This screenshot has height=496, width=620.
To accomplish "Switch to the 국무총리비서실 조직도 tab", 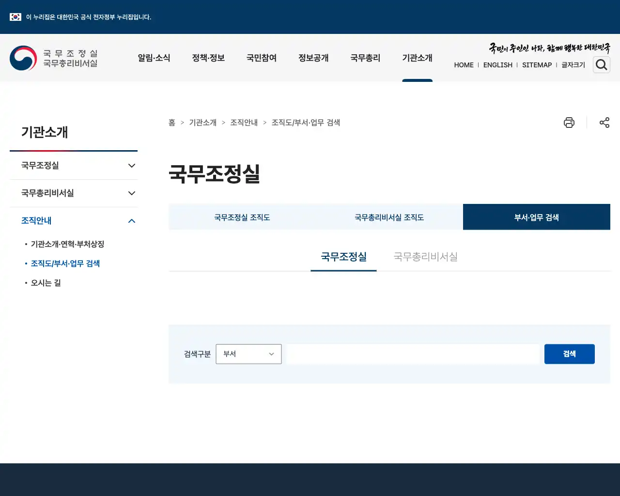I will 389,217.
